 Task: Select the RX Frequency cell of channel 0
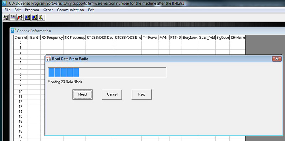point(52,42)
